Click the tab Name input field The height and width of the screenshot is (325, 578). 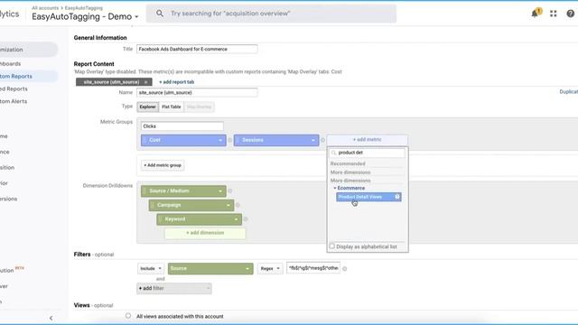pos(197,92)
